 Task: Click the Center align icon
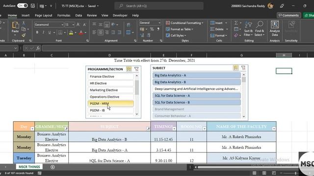pyautogui.click(x=101, y=32)
